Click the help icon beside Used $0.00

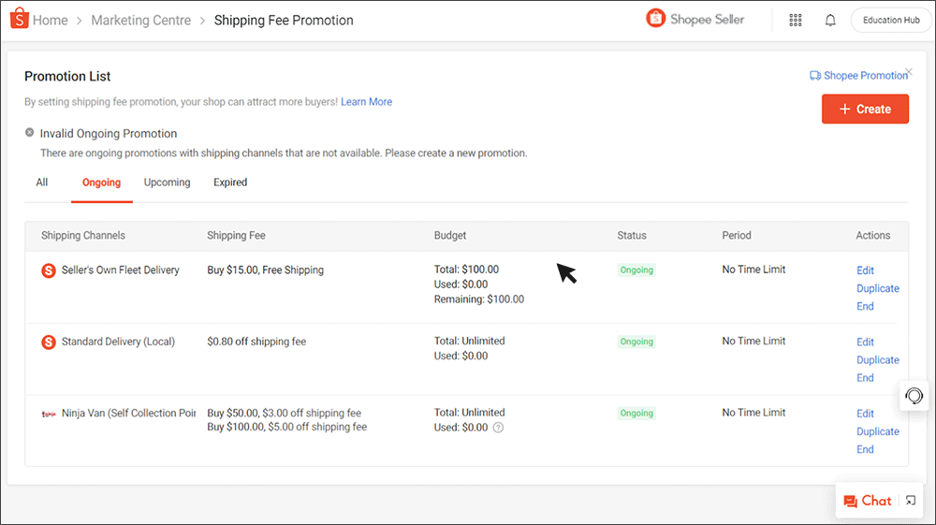click(498, 428)
